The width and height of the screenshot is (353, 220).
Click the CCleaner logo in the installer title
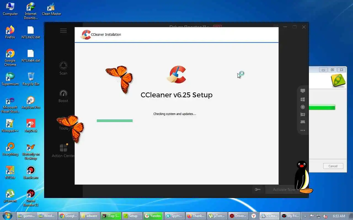coord(86,35)
